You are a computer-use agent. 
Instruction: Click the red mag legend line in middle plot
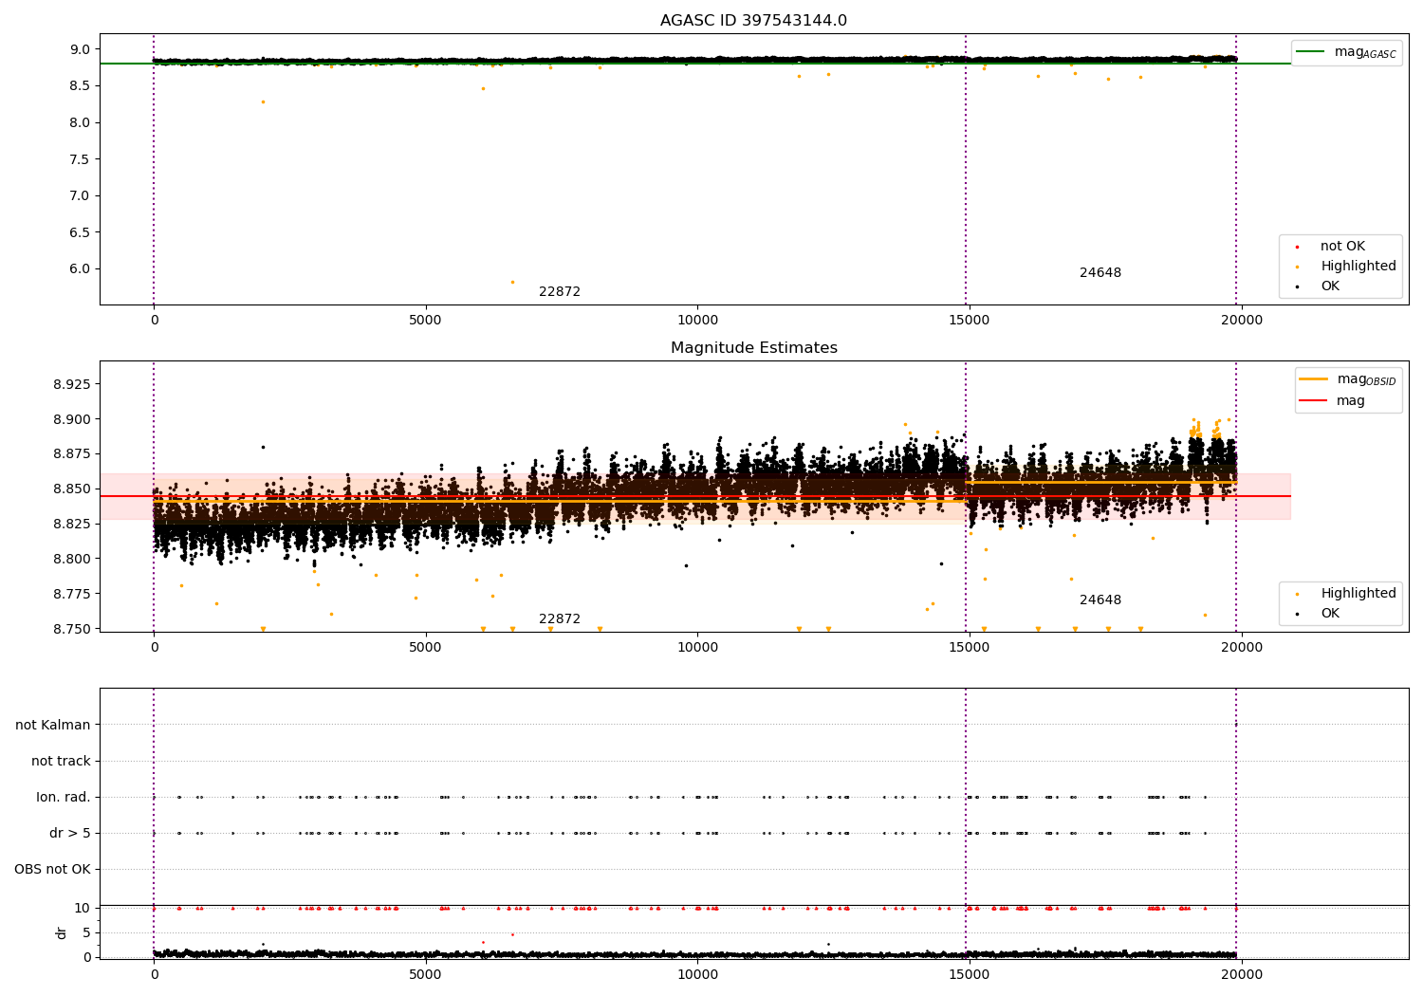(1313, 401)
